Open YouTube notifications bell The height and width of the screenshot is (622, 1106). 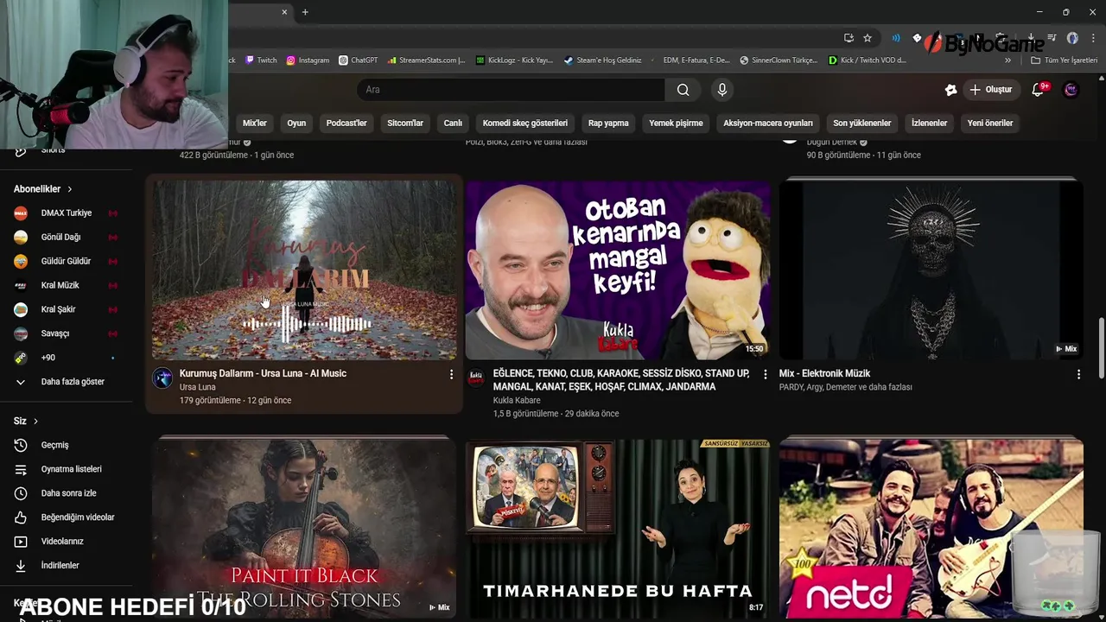(1039, 90)
